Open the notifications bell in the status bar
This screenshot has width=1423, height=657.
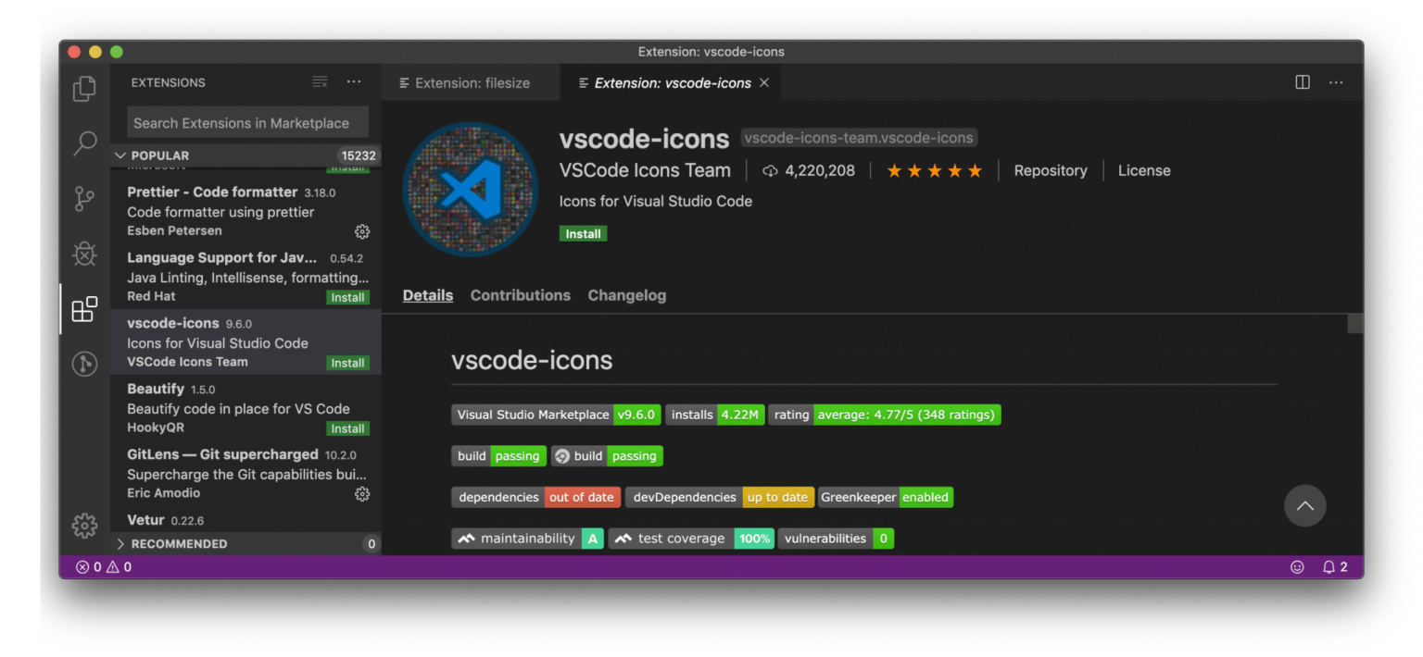click(x=1329, y=566)
